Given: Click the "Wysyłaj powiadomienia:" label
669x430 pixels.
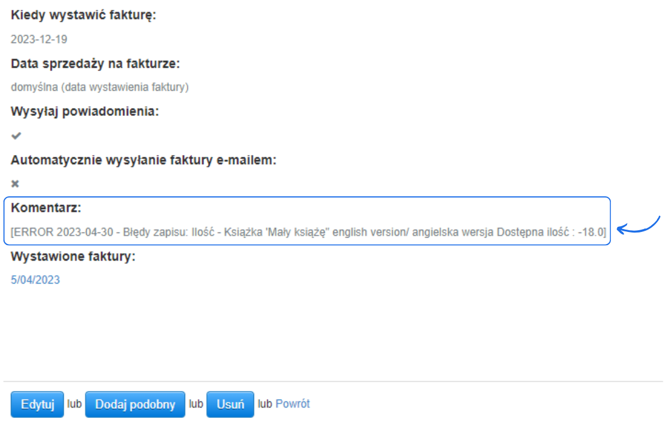Looking at the screenshot, I should click(84, 112).
